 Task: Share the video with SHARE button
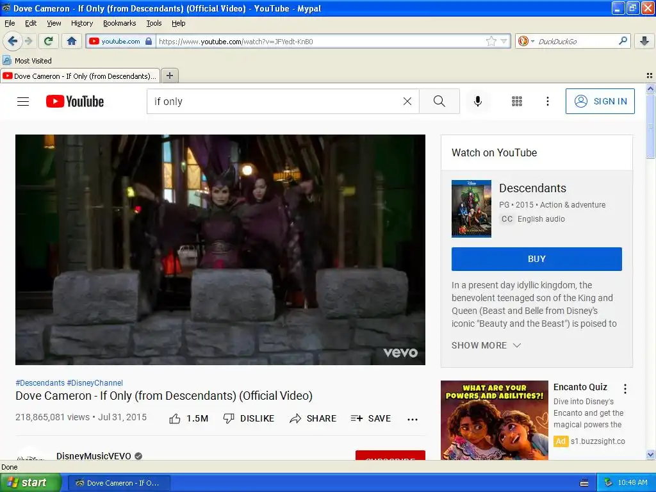click(313, 418)
